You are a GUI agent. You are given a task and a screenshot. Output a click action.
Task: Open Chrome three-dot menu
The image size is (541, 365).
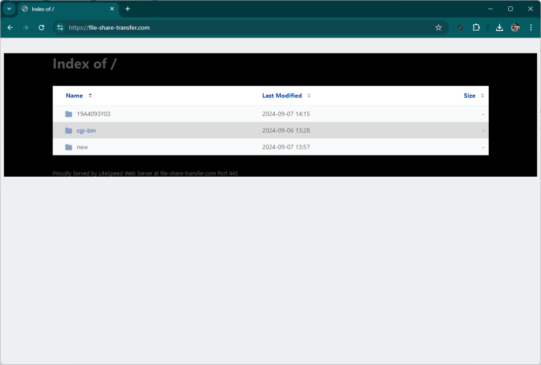coord(530,28)
